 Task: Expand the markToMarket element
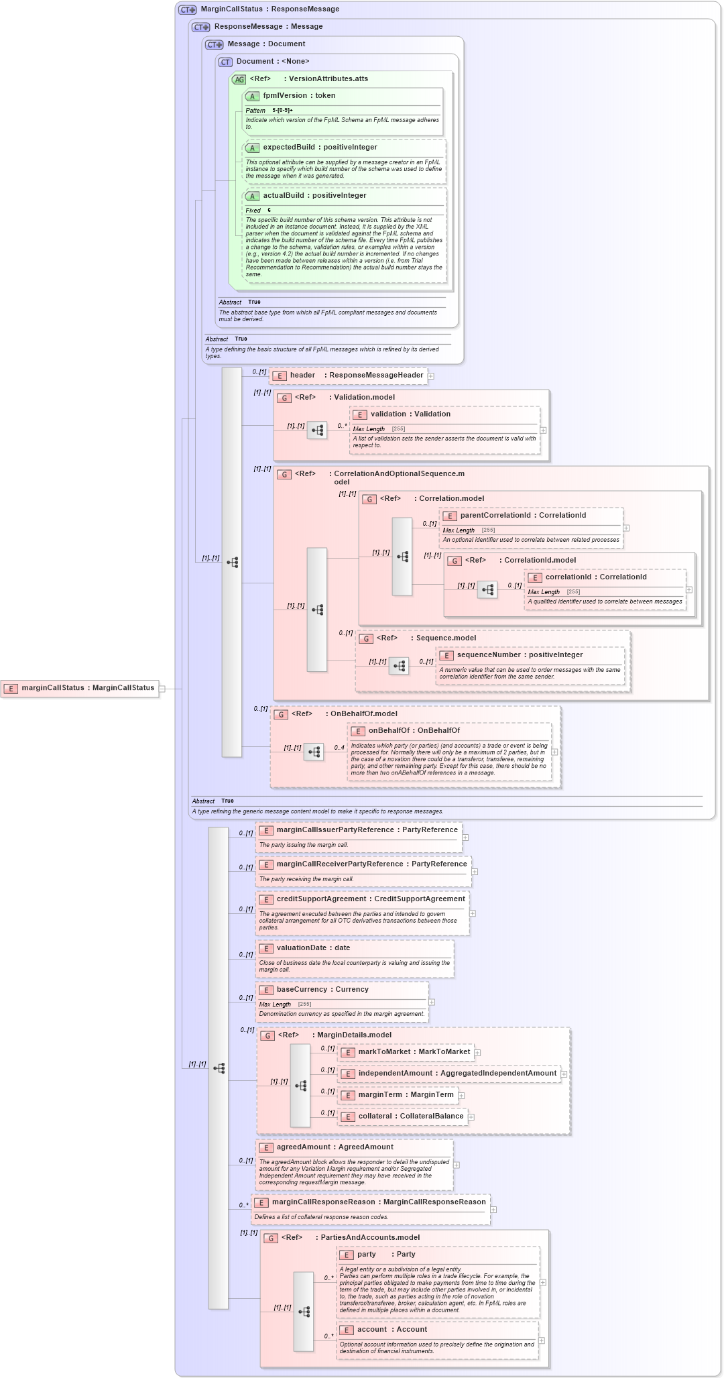pyautogui.click(x=477, y=1053)
